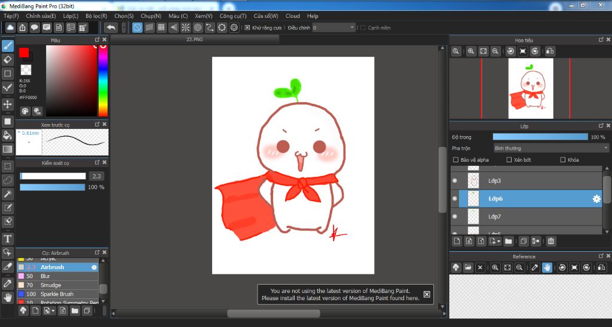The image size is (612, 327).
Task: Activate hand tool in Reference panel
Action: [x=547, y=267]
